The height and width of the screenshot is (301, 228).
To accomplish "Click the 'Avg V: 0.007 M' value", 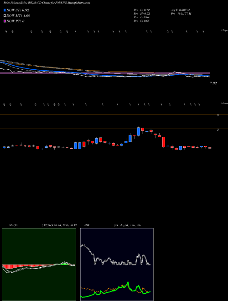I will (180, 10).
